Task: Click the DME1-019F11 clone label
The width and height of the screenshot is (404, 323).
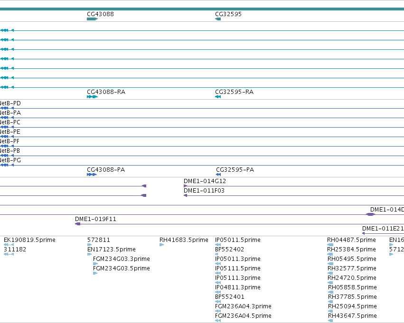Action: pyautogui.click(x=95, y=219)
